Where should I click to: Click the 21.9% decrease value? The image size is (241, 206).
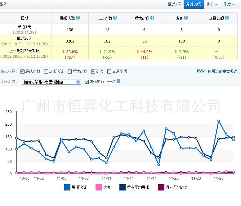point(109,52)
